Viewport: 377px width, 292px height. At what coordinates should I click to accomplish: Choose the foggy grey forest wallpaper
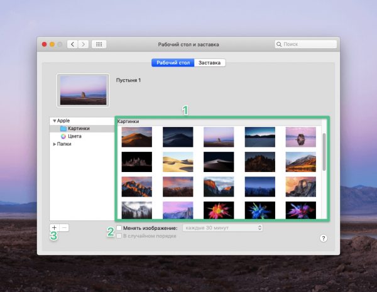click(x=137, y=210)
